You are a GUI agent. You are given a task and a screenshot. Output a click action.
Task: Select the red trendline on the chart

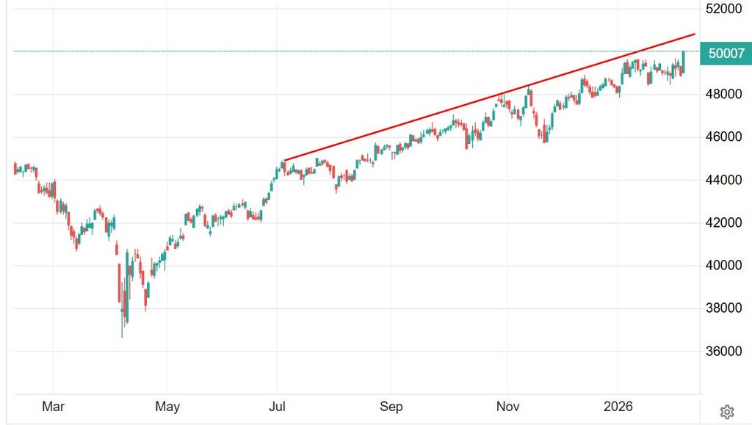[485, 97]
